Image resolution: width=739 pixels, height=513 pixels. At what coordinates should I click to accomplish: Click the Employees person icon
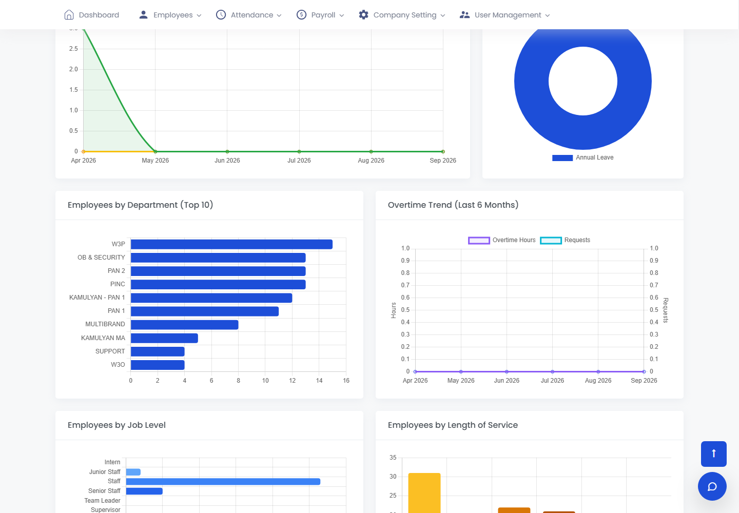pos(144,15)
